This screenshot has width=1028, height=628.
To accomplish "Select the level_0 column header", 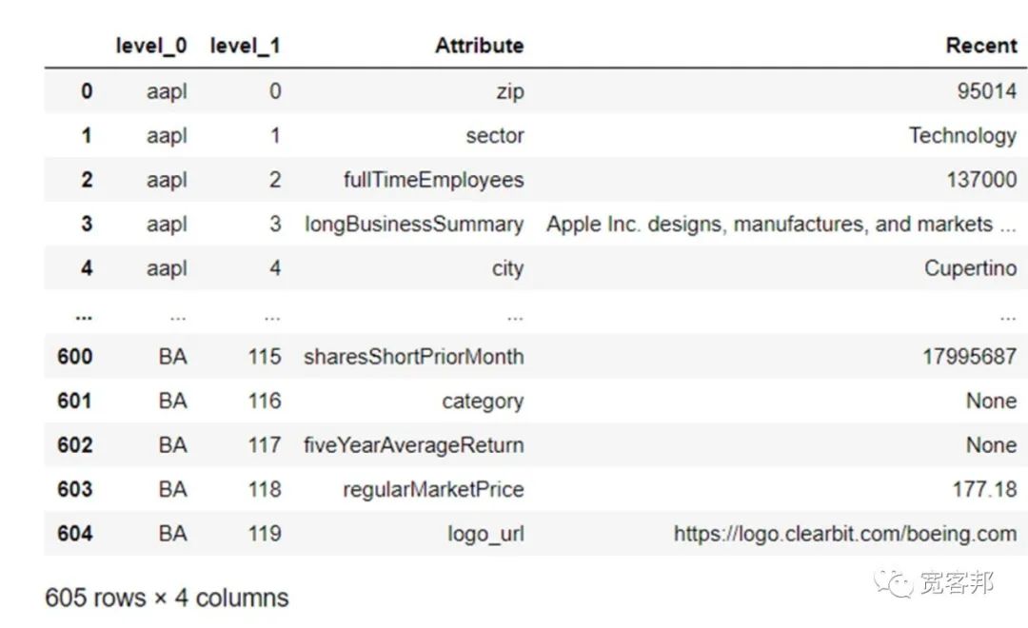I will [151, 46].
